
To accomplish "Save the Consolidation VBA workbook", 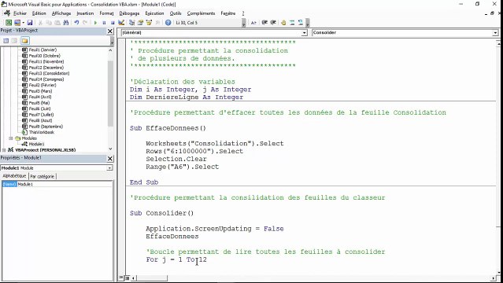I will pyautogui.click(x=30, y=23).
